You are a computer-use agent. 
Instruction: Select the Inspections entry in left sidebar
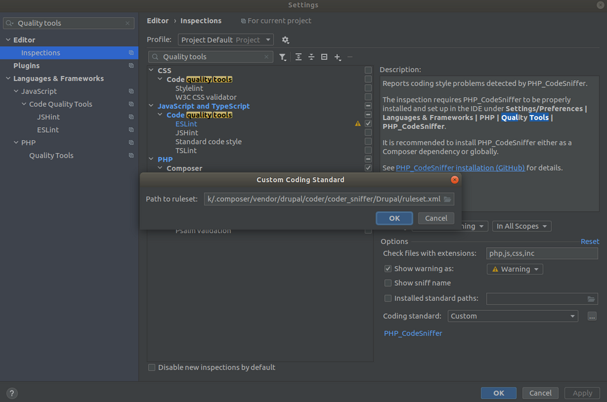[x=40, y=52]
